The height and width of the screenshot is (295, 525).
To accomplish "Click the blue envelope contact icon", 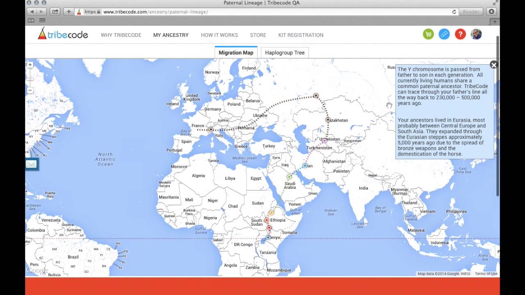I will click(x=32, y=164).
